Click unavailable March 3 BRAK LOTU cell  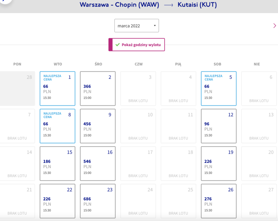[138, 88]
